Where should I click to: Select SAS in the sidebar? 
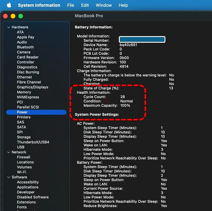21,122
